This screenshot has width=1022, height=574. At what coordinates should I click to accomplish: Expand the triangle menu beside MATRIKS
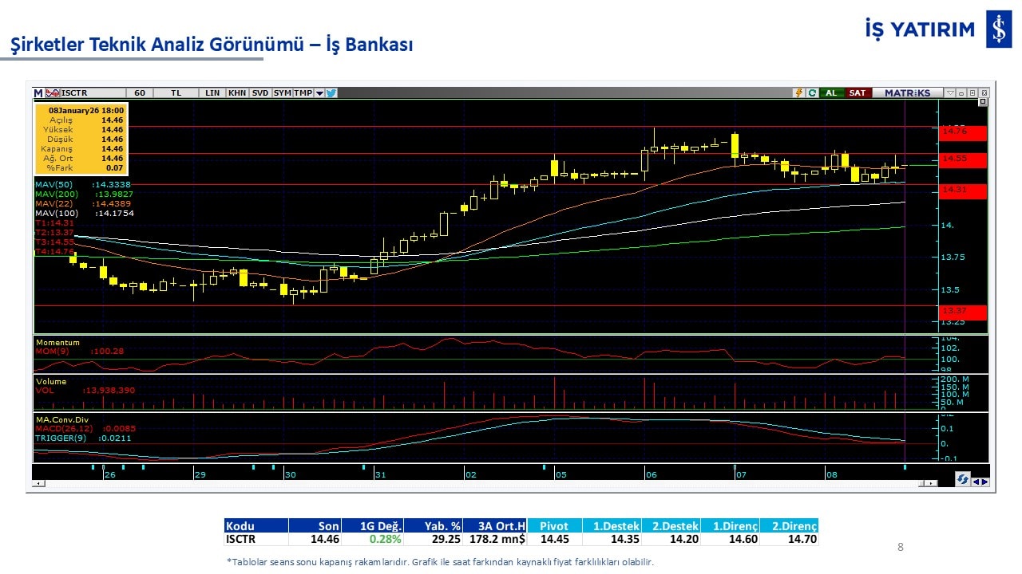click(949, 93)
